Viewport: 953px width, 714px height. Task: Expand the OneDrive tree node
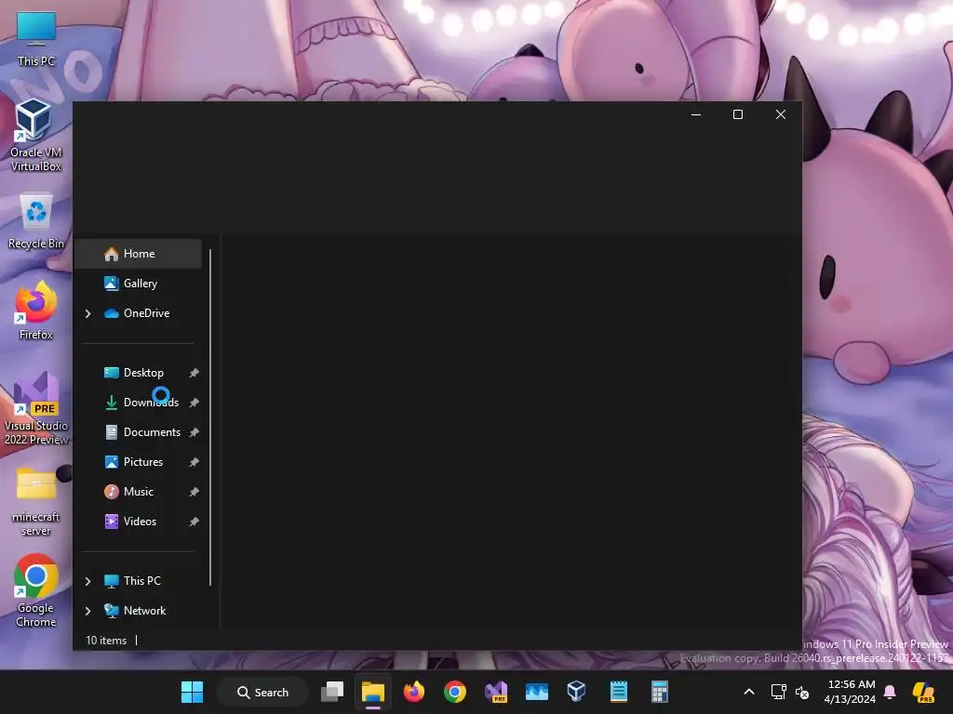pos(88,313)
